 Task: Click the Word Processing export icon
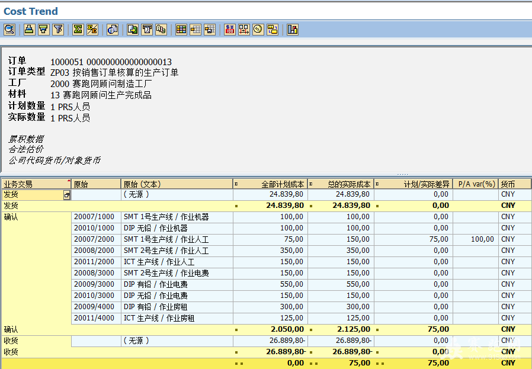[x=147, y=30]
